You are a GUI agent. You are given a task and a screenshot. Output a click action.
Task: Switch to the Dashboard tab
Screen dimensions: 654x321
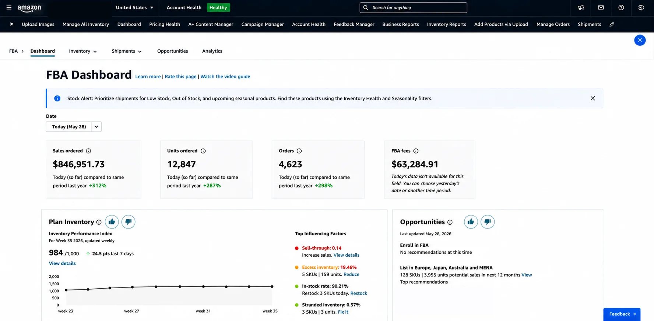click(x=42, y=51)
